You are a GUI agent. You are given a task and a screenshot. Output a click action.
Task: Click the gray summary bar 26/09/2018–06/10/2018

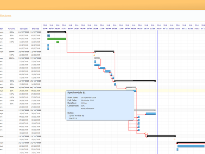131,87
